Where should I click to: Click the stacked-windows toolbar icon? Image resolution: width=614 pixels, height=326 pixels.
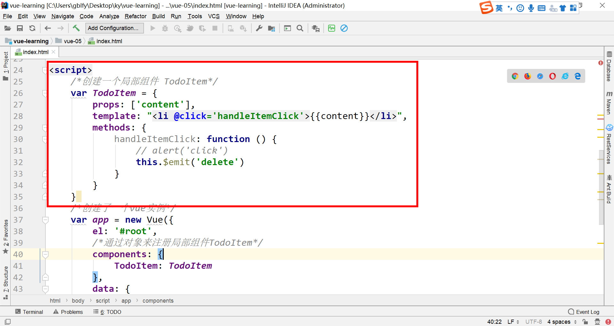[316, 28]
